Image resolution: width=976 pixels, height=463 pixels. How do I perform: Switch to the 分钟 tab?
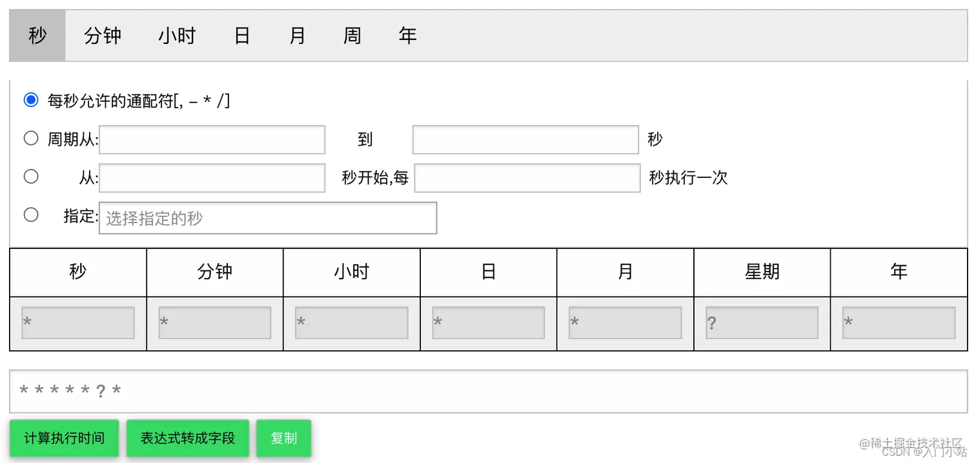coord(103,35)
